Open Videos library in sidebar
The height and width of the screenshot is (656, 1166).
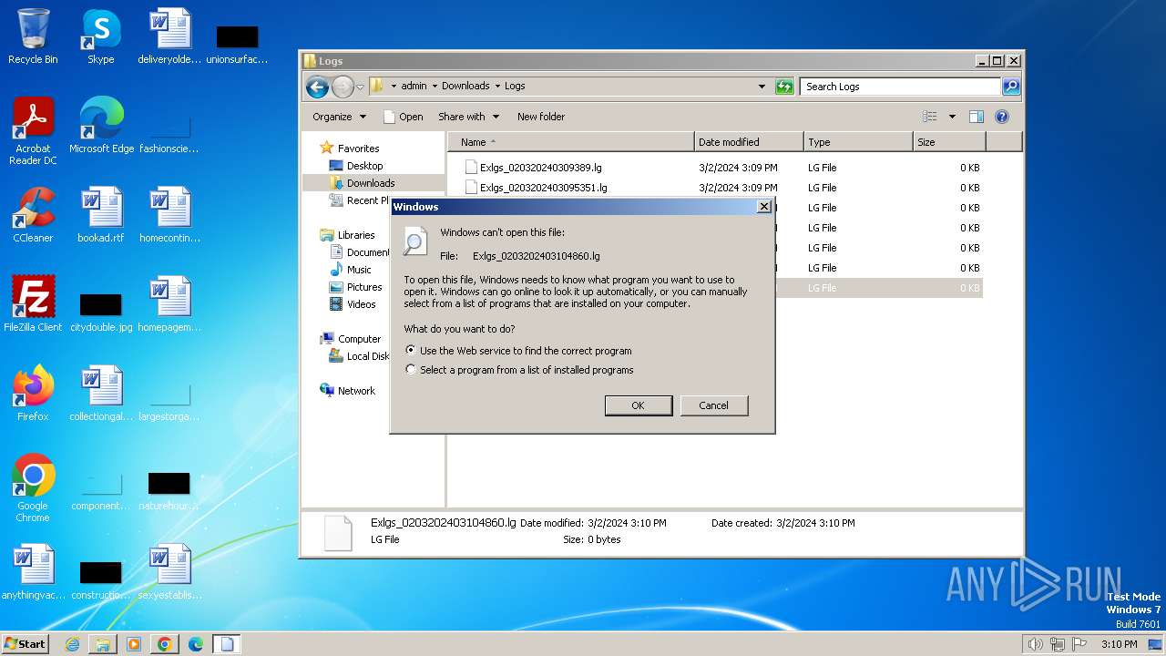[353, 304]
